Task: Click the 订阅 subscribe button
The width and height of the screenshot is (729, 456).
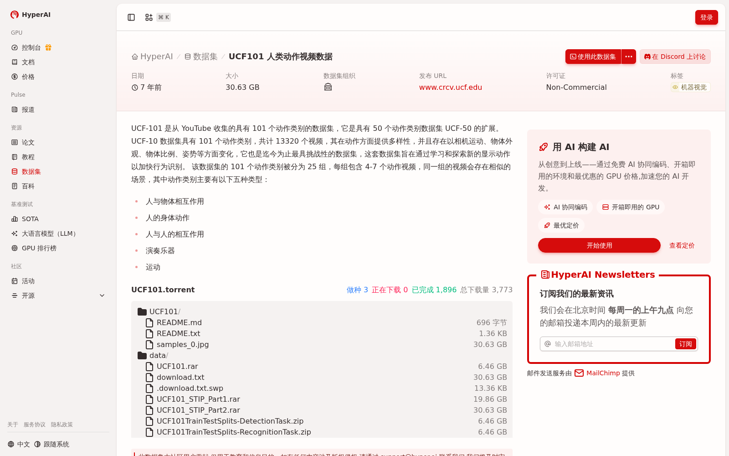Action: 685,344
